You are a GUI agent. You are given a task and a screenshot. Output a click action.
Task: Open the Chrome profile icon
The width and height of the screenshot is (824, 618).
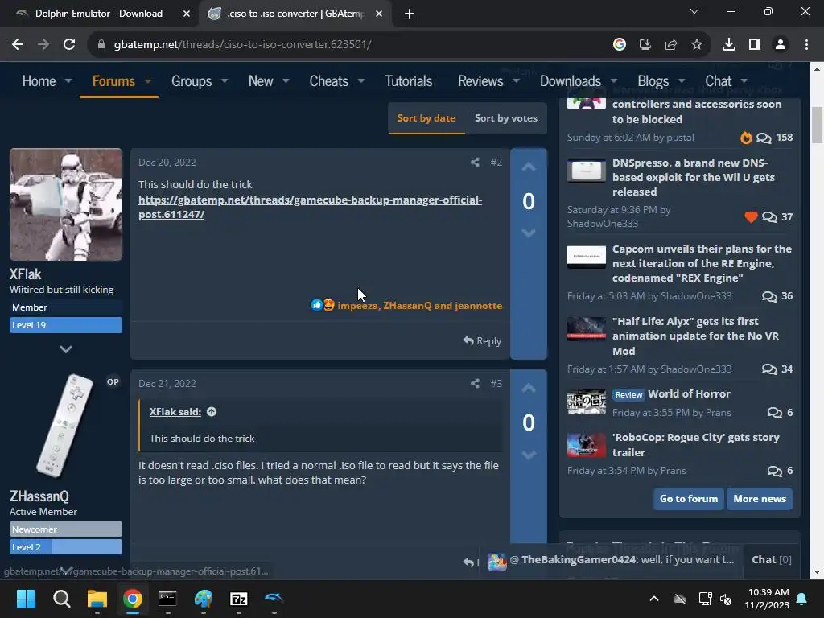point(781,45)
